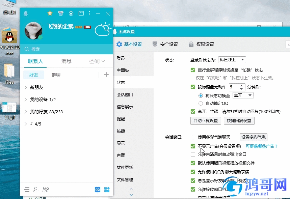Open the 权限设置 tab
The image size is (290, 199).
(x=201, y=44)
